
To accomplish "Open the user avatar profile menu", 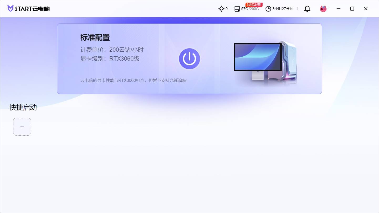I will tap(323, 9).
